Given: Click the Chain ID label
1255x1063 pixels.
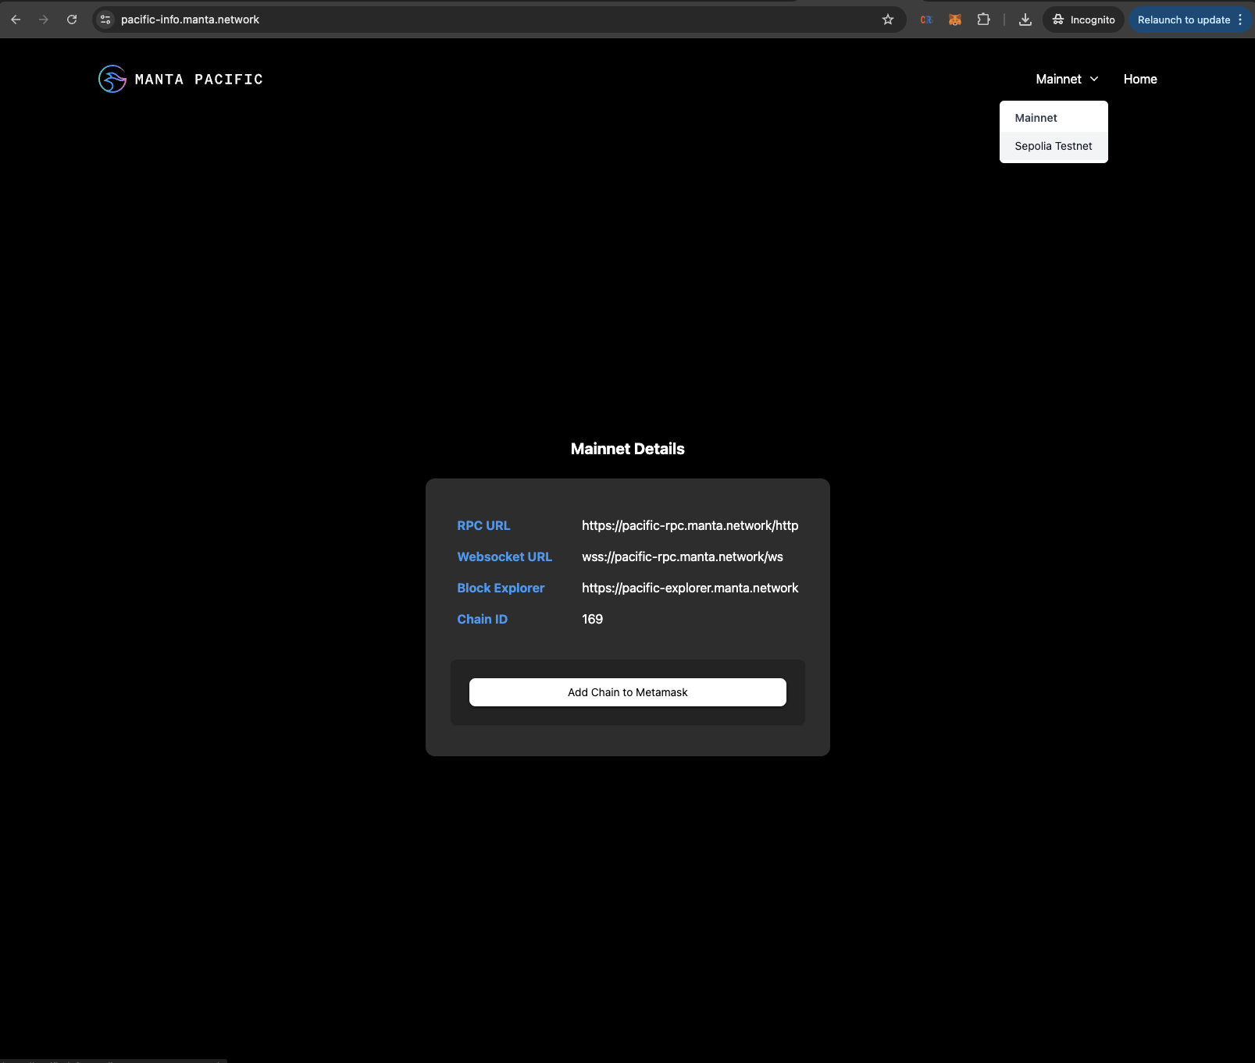Looking at the screenshot, I should pyautogui.click(x=482, y=619).
